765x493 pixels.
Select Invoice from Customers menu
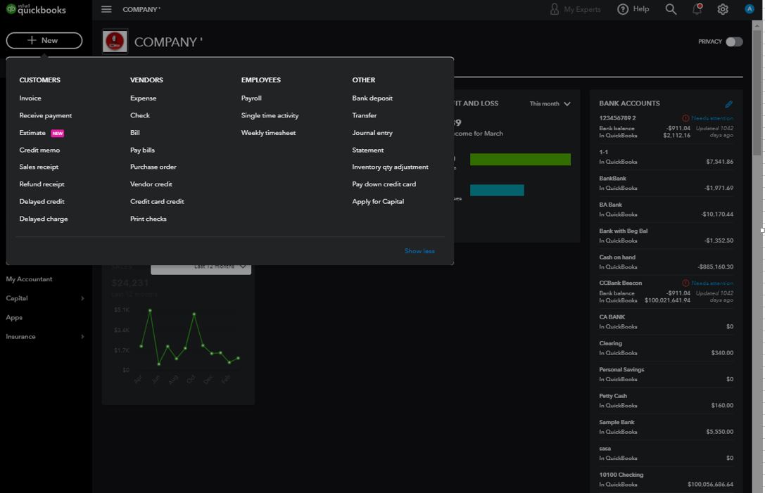(x=30, y=98)
